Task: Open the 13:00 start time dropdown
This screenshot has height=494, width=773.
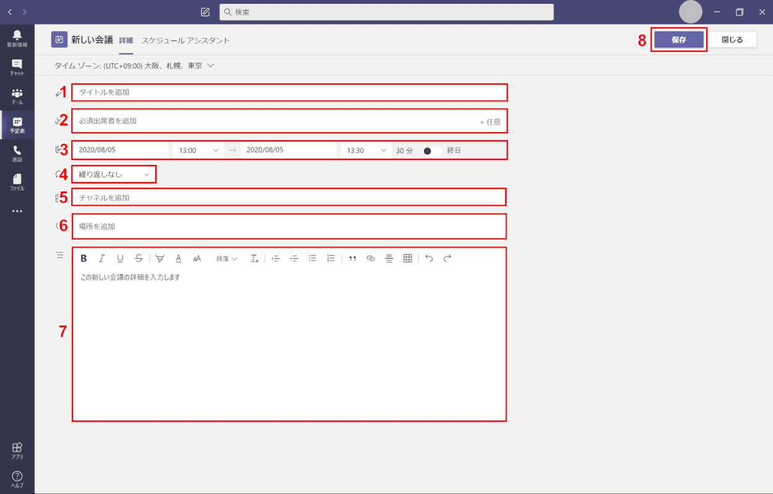Action: [198, 150]
